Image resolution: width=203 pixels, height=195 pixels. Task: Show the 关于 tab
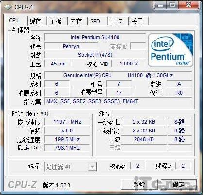pyautogui.click(x=137, y=21)
